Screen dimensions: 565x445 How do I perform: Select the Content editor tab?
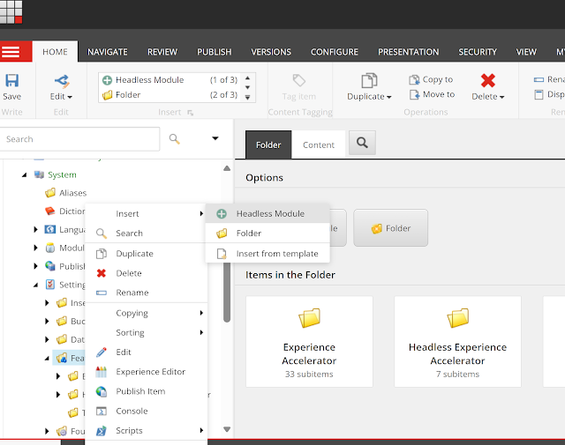[x=319, y=145]
